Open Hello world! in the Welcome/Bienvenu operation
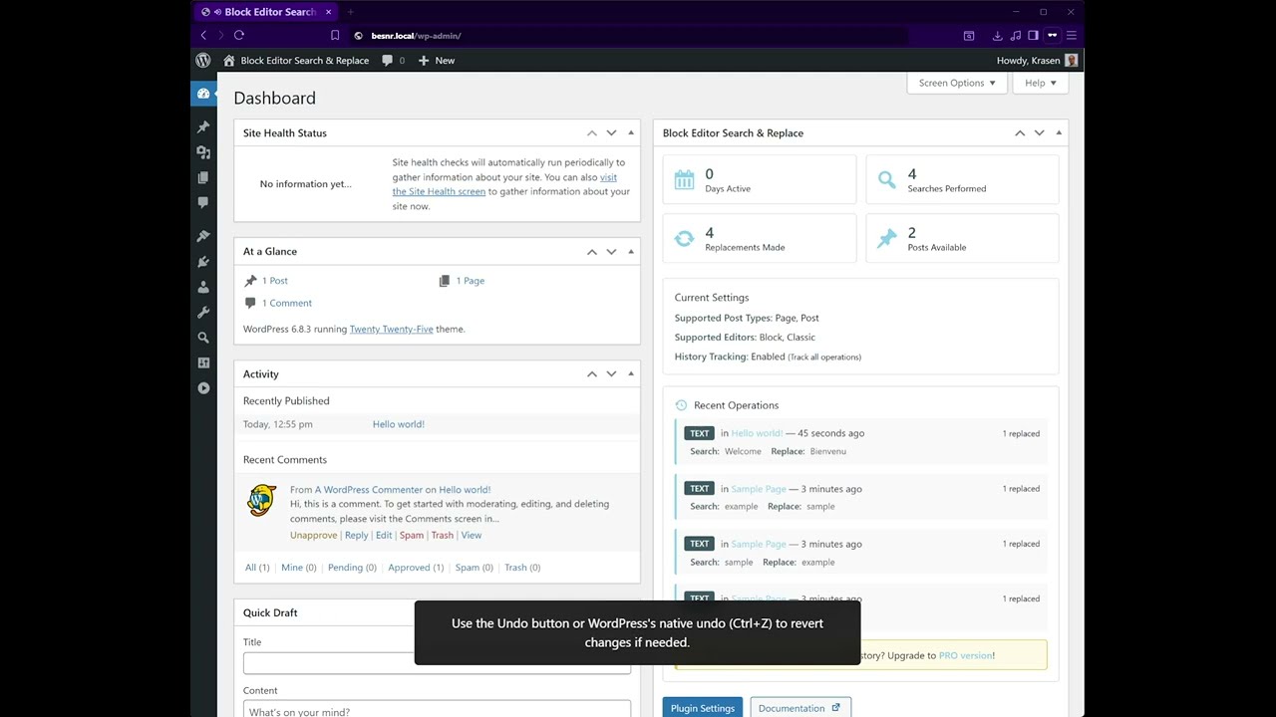The image size is (1276, 717). [x=757, y=433]
